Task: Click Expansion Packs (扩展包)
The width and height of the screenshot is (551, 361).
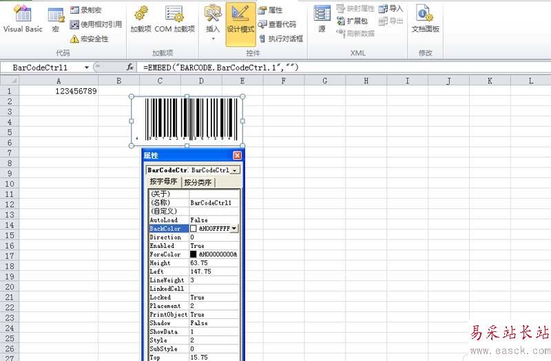Action: tap(352, 21)
